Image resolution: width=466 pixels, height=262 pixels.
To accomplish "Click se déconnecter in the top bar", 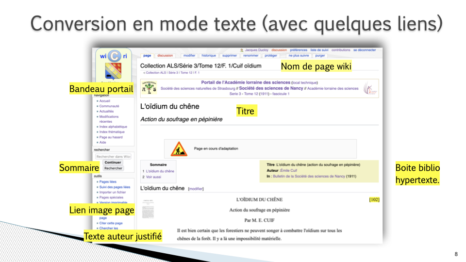I will [x=364, y=50].
